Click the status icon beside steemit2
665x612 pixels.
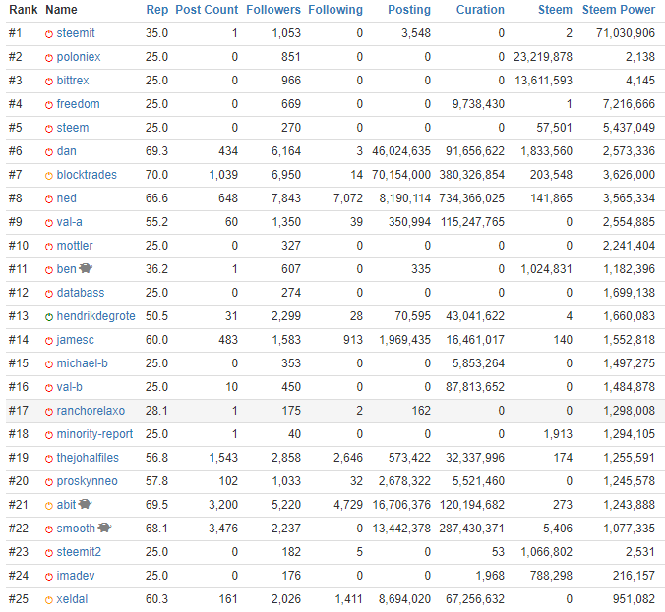click(x=49, y=553)
